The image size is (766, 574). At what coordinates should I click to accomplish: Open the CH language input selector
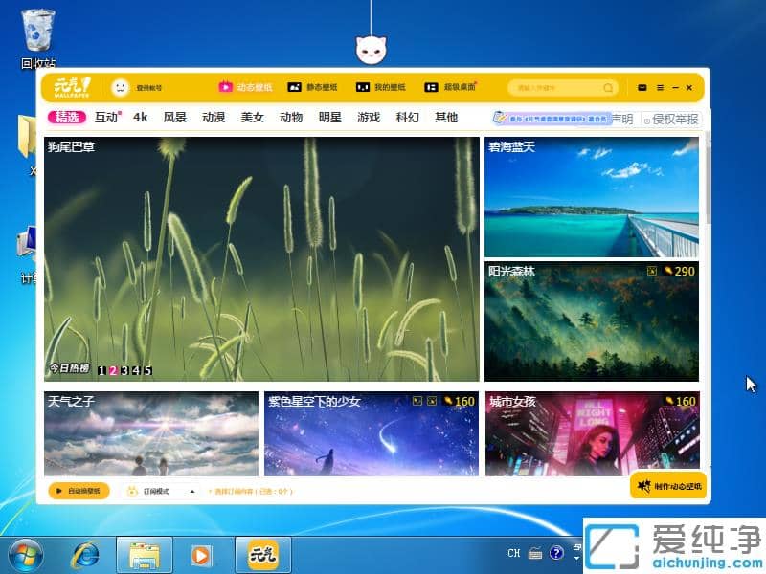tap(513, 554)
